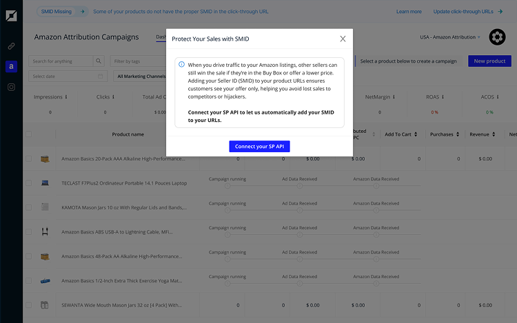Image resolution: width=517 pixels, height=323 pixels.
Task: Open the USA - Amazon Attribution dropdown
Action: pos(450,37)
